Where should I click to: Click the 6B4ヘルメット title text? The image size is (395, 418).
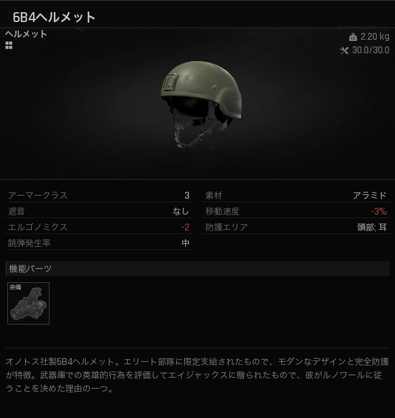coord(54,17)
